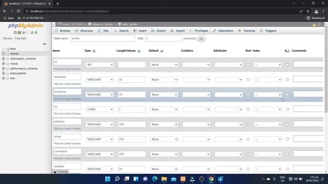Open File Explorer from taskbar

164,179
